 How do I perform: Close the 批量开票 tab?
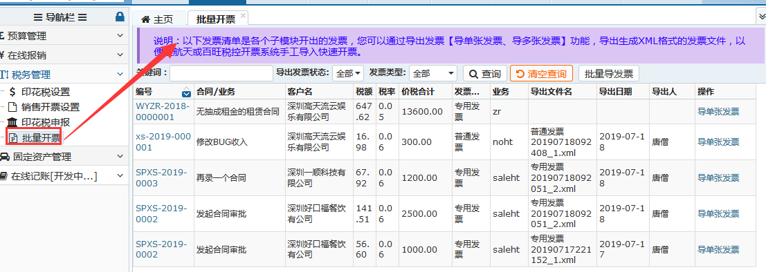click(243, 15)
